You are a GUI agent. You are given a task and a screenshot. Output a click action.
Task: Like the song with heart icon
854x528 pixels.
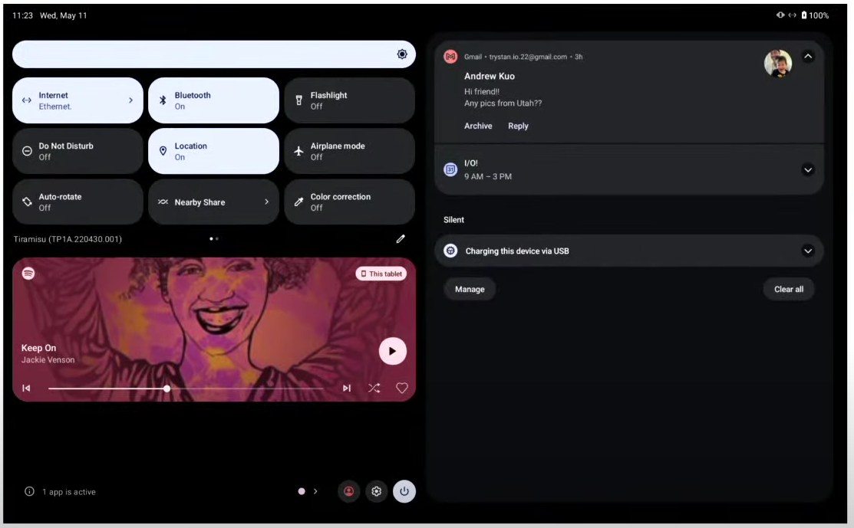click(x=402, y=388)
